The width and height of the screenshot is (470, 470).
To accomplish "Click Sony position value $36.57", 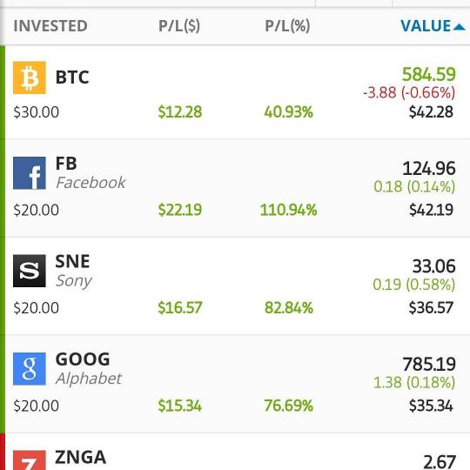I will 431,307.
